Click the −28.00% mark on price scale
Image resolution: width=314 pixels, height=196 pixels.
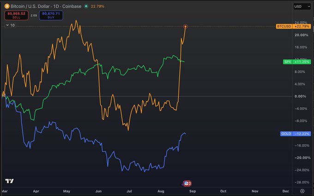click(302, 182)
